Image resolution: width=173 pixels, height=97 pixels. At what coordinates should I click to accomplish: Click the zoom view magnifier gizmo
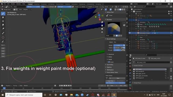click(x=102, y=22)
